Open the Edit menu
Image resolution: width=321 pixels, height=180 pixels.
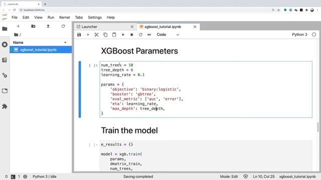coord(26,17)
